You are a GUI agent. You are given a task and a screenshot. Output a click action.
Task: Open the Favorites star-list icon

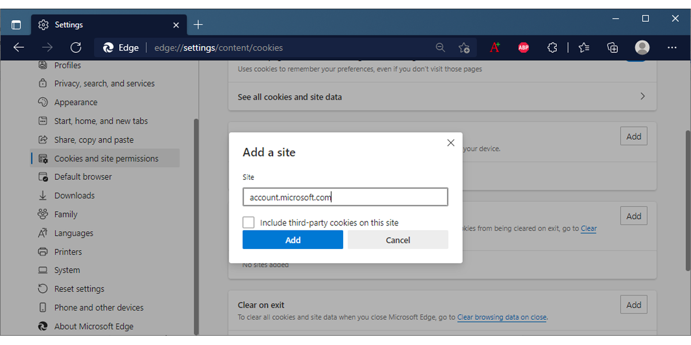(583, 47)
